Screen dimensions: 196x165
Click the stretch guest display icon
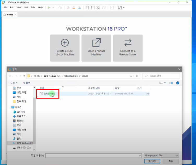[120, 8]
